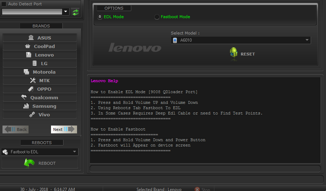The height and width of the screenshot is (191, 326).
Task: Click the red Stop cross icon
Action: coord(197,189)
